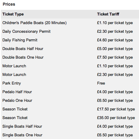Select the Free tariff text
This screenshot has height=139, width=139.
point(101,83)
